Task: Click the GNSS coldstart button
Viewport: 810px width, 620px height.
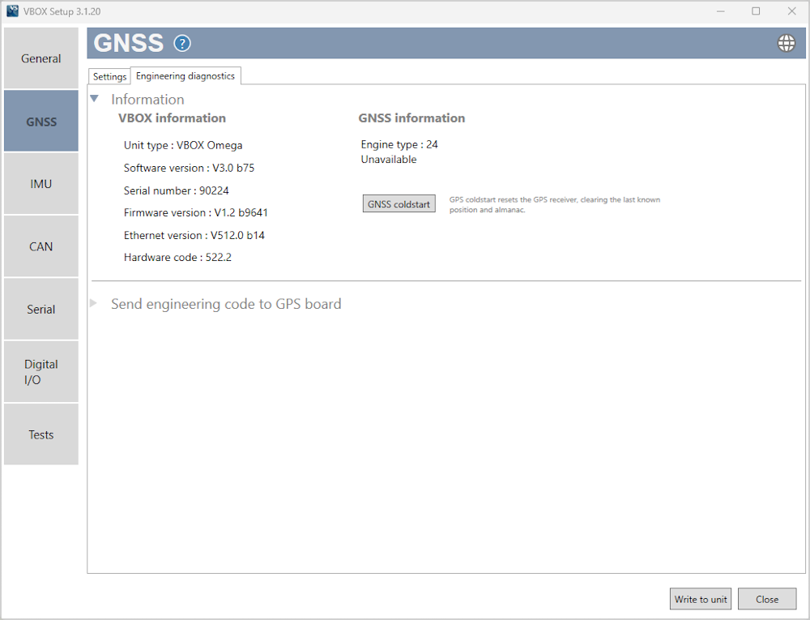Action: click(399, 204)
